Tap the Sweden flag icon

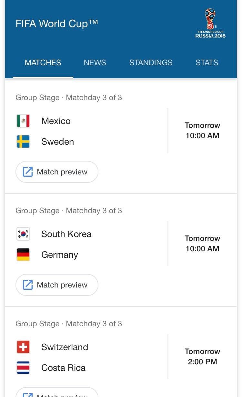23,141
